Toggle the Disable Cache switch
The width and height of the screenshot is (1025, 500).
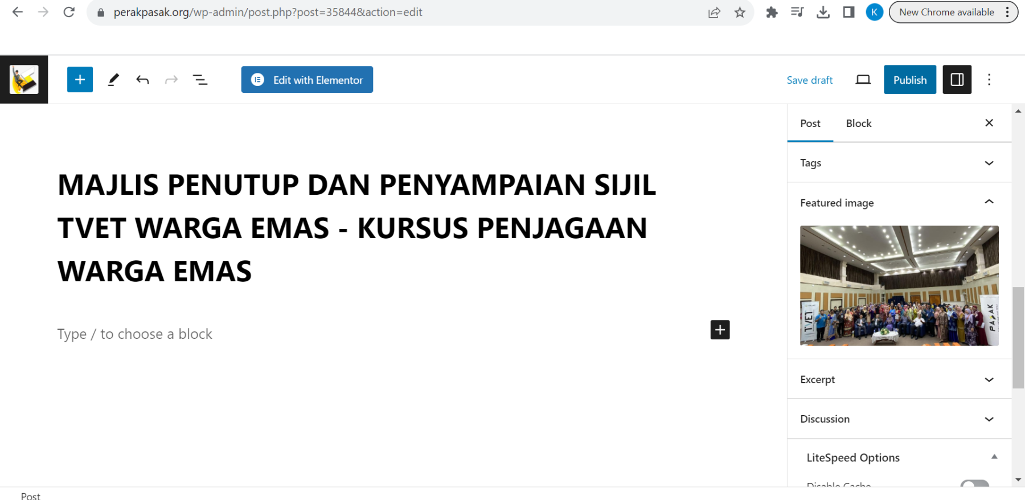974,485
